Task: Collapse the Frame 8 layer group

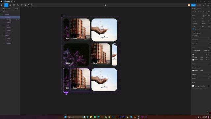Action: click(1, 12)
